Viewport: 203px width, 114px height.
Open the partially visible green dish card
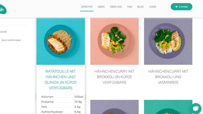168,107
